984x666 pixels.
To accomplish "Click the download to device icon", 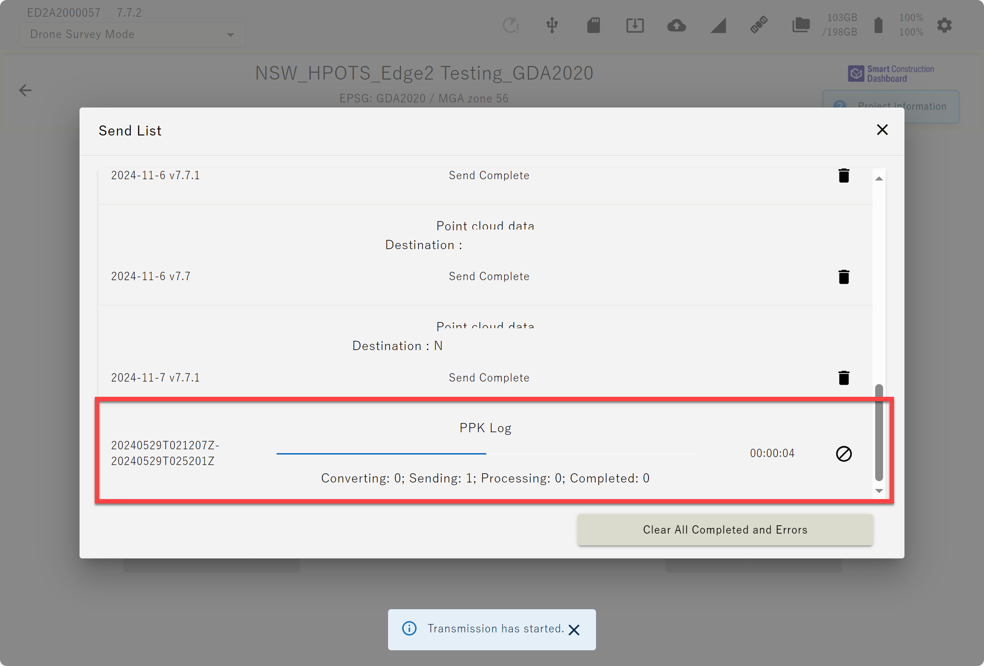I will pyautogui.click(x=635, y=25).
